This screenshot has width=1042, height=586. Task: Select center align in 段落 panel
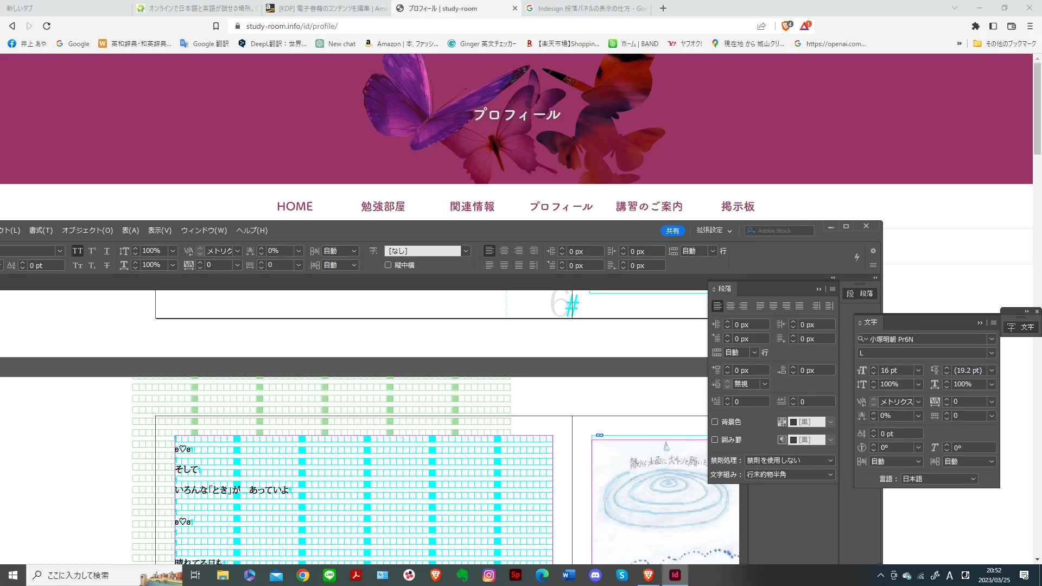pyautogui.click(x=730, y=306)
